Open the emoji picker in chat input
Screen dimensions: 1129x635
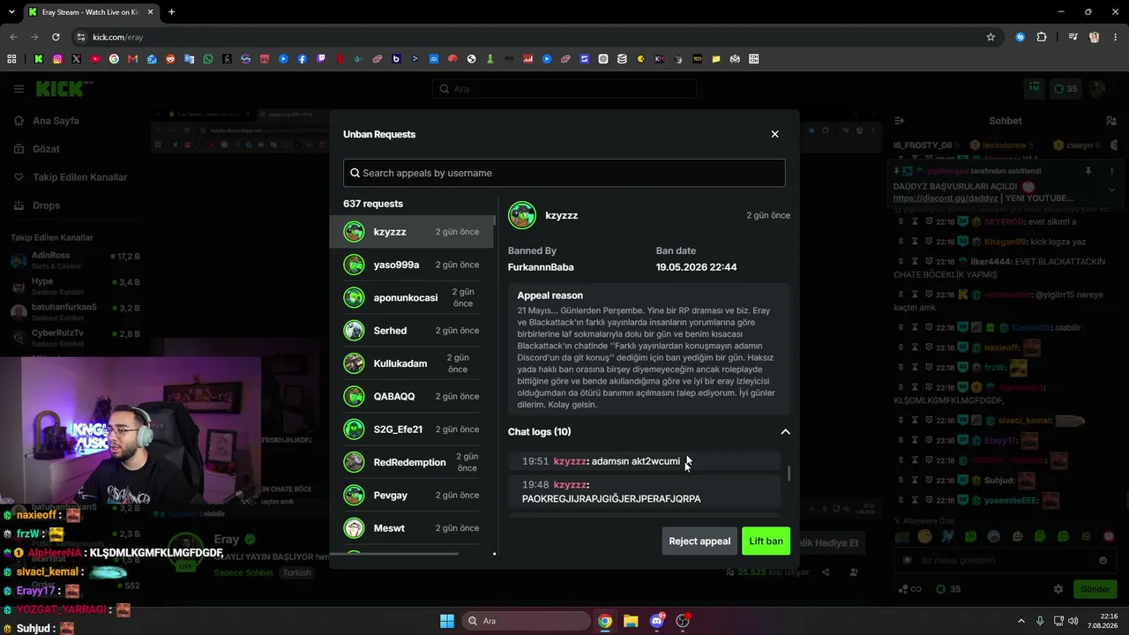1103,560
